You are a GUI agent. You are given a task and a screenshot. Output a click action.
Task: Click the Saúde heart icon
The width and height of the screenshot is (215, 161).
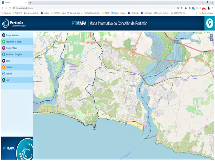coord(3,61)
